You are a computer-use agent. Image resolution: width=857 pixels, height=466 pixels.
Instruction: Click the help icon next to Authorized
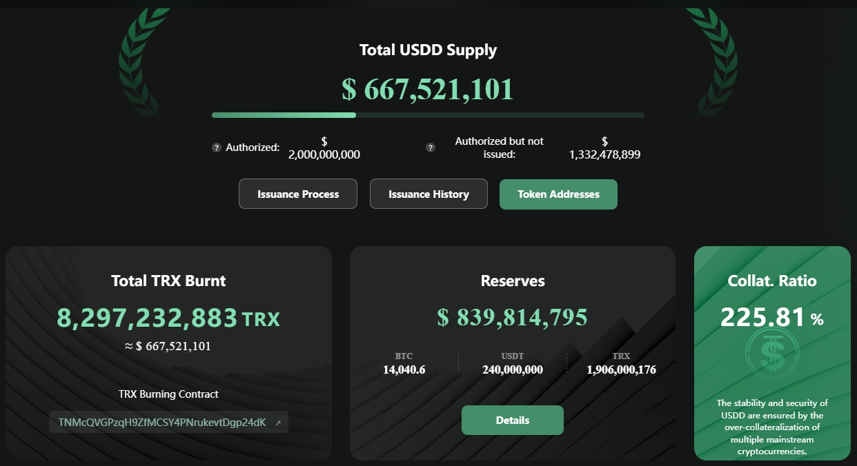click(217, 148)
